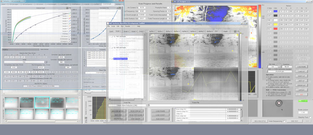Click the Scale px/um value field
The width and height of the screenshot is (313, 135).
[303, 113]
